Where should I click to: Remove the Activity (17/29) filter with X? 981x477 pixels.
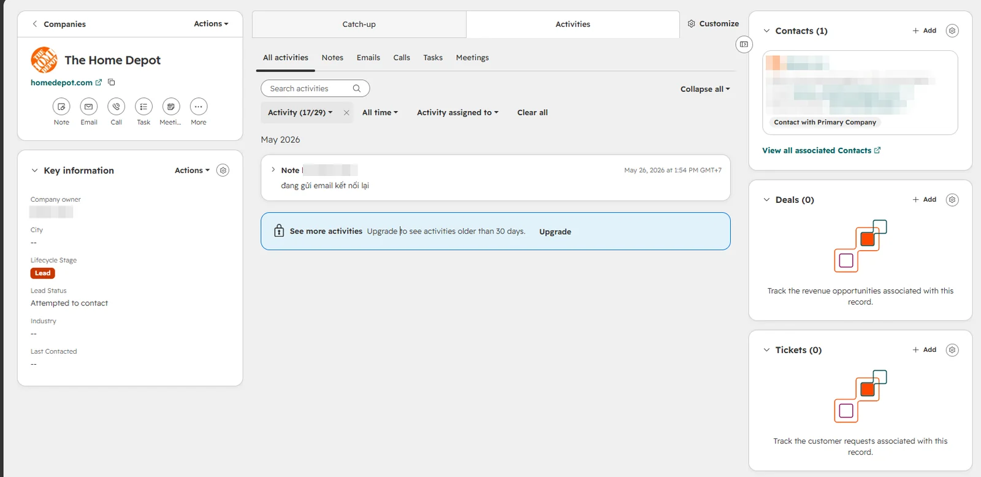pyautogui.click(x=346, y=113)
